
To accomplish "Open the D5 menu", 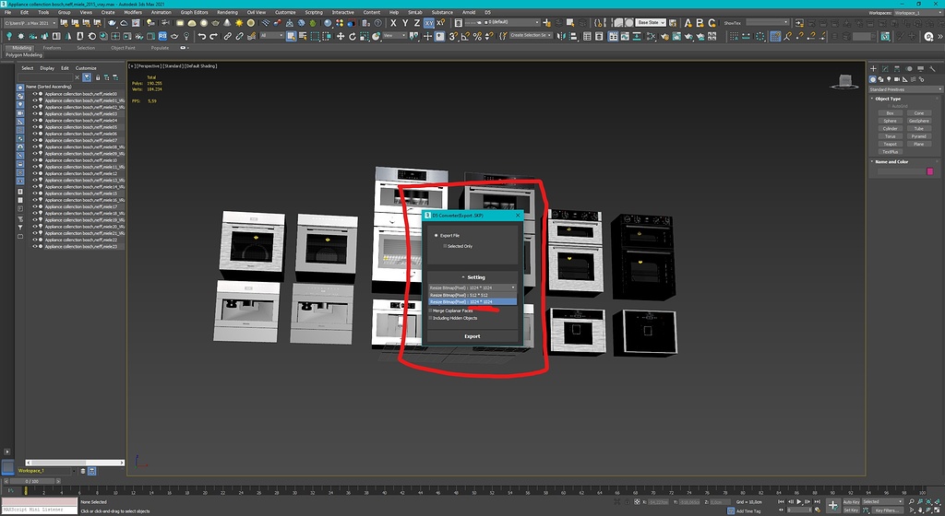I will click(x=487, y=12).
